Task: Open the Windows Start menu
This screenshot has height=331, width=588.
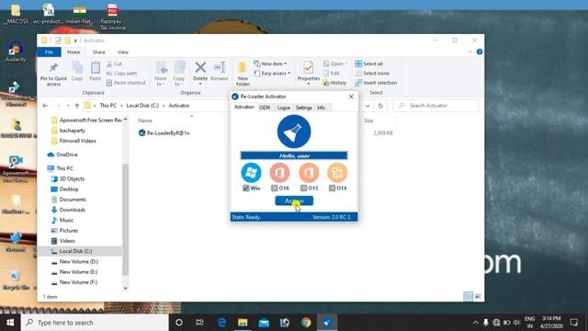Action: (10, 323)
